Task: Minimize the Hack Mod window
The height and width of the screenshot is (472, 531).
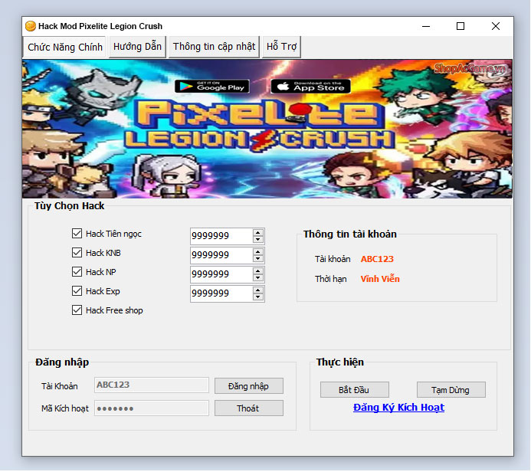Action: (426, 26)
